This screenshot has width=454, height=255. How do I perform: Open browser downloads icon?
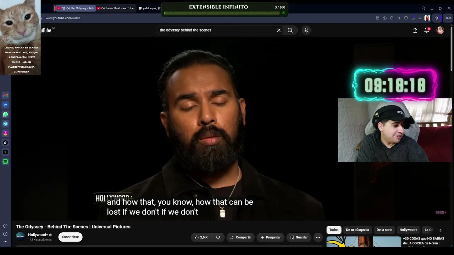click(x=413, y=18)
